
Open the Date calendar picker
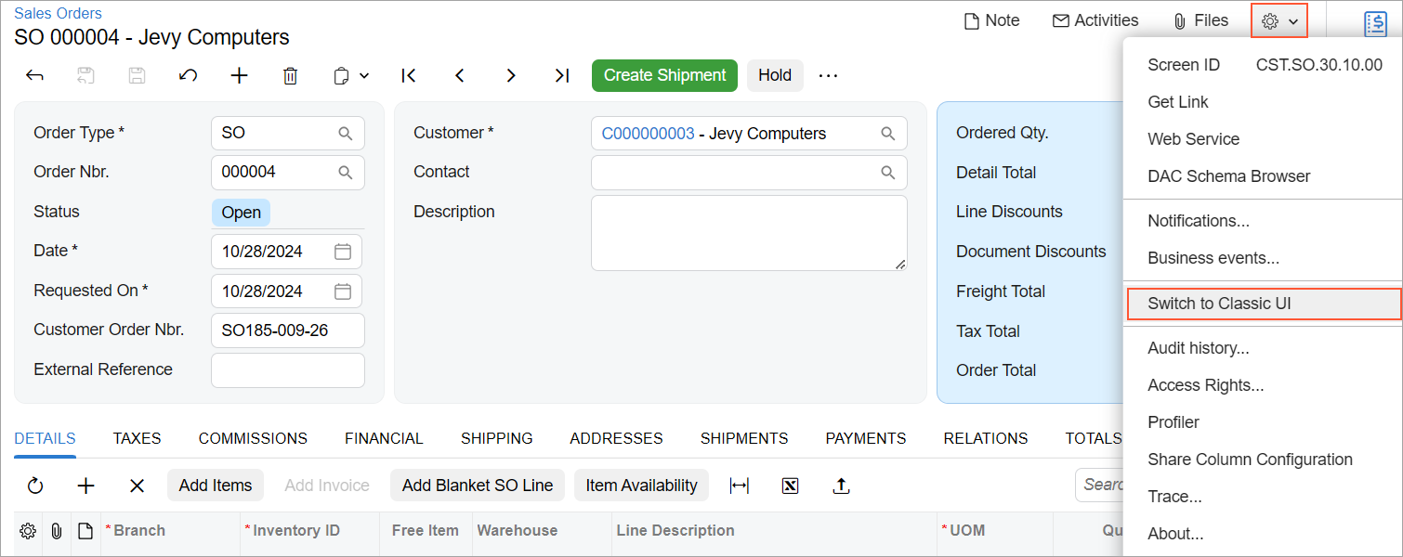(342, 252)
